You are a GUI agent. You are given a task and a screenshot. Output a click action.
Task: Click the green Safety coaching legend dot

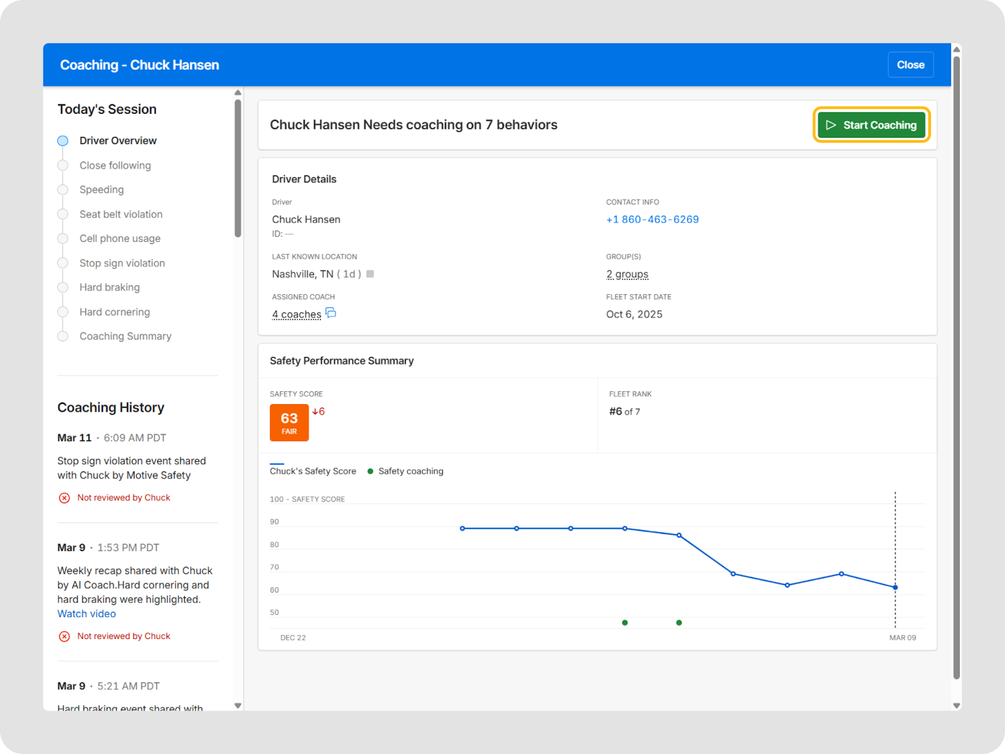[370, 471]
